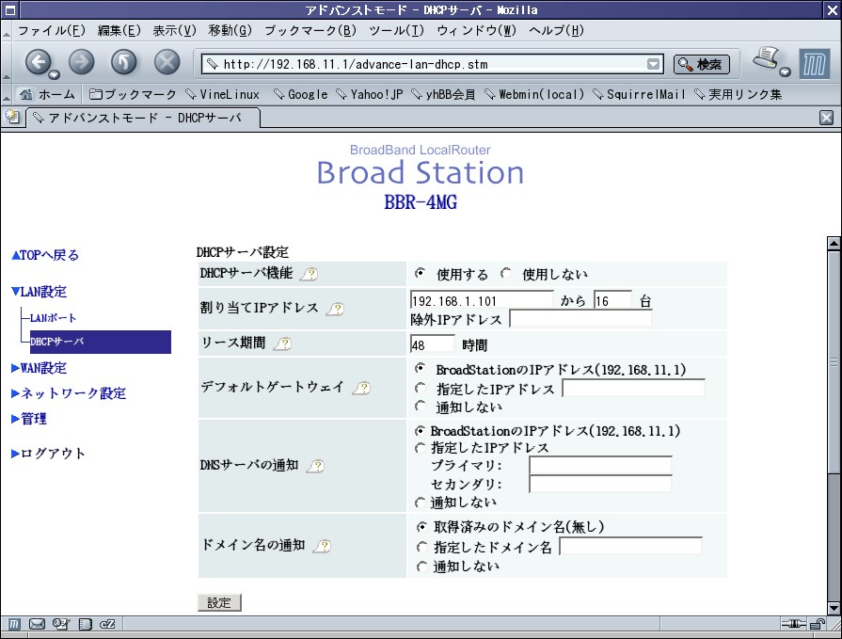Screen dimensions: 842x639
Task: Choose 指定したIPアドレス for DNS server
Action: pyautogui.click(x=420, y=447)
